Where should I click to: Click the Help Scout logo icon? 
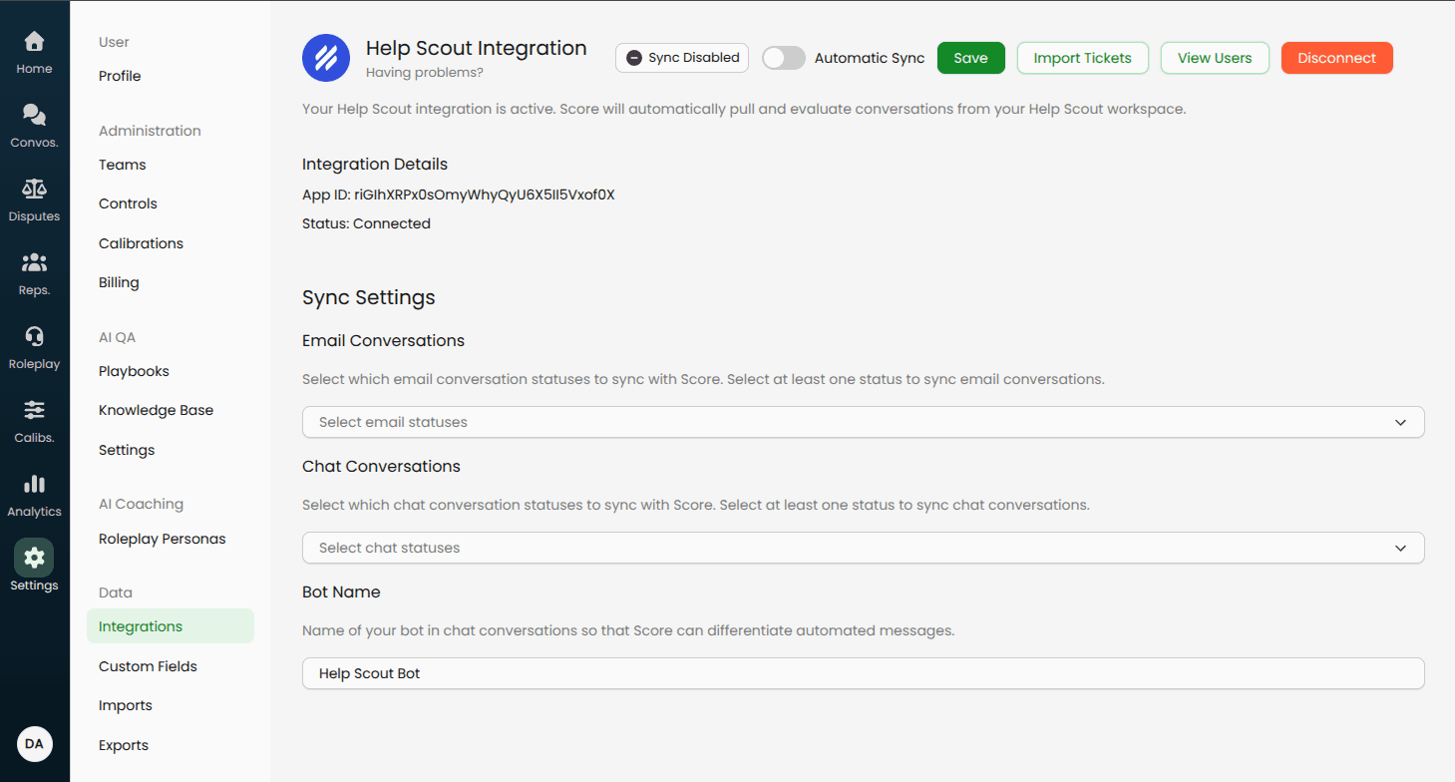click(x=326, y=58)
